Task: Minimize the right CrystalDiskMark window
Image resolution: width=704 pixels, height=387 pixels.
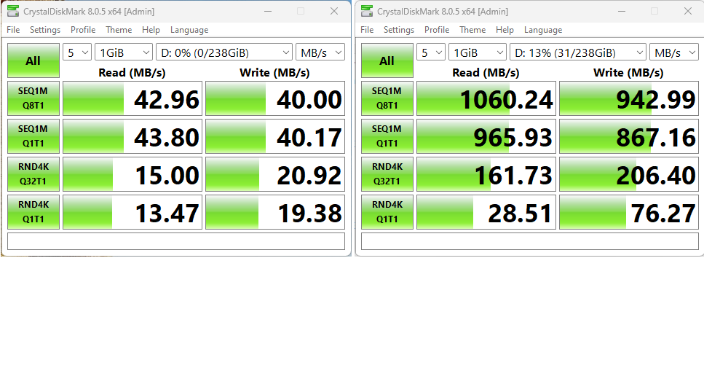Action: (x=622, y=11)
